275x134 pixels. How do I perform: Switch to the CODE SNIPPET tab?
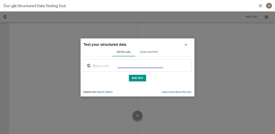click(x=149, y=52)
